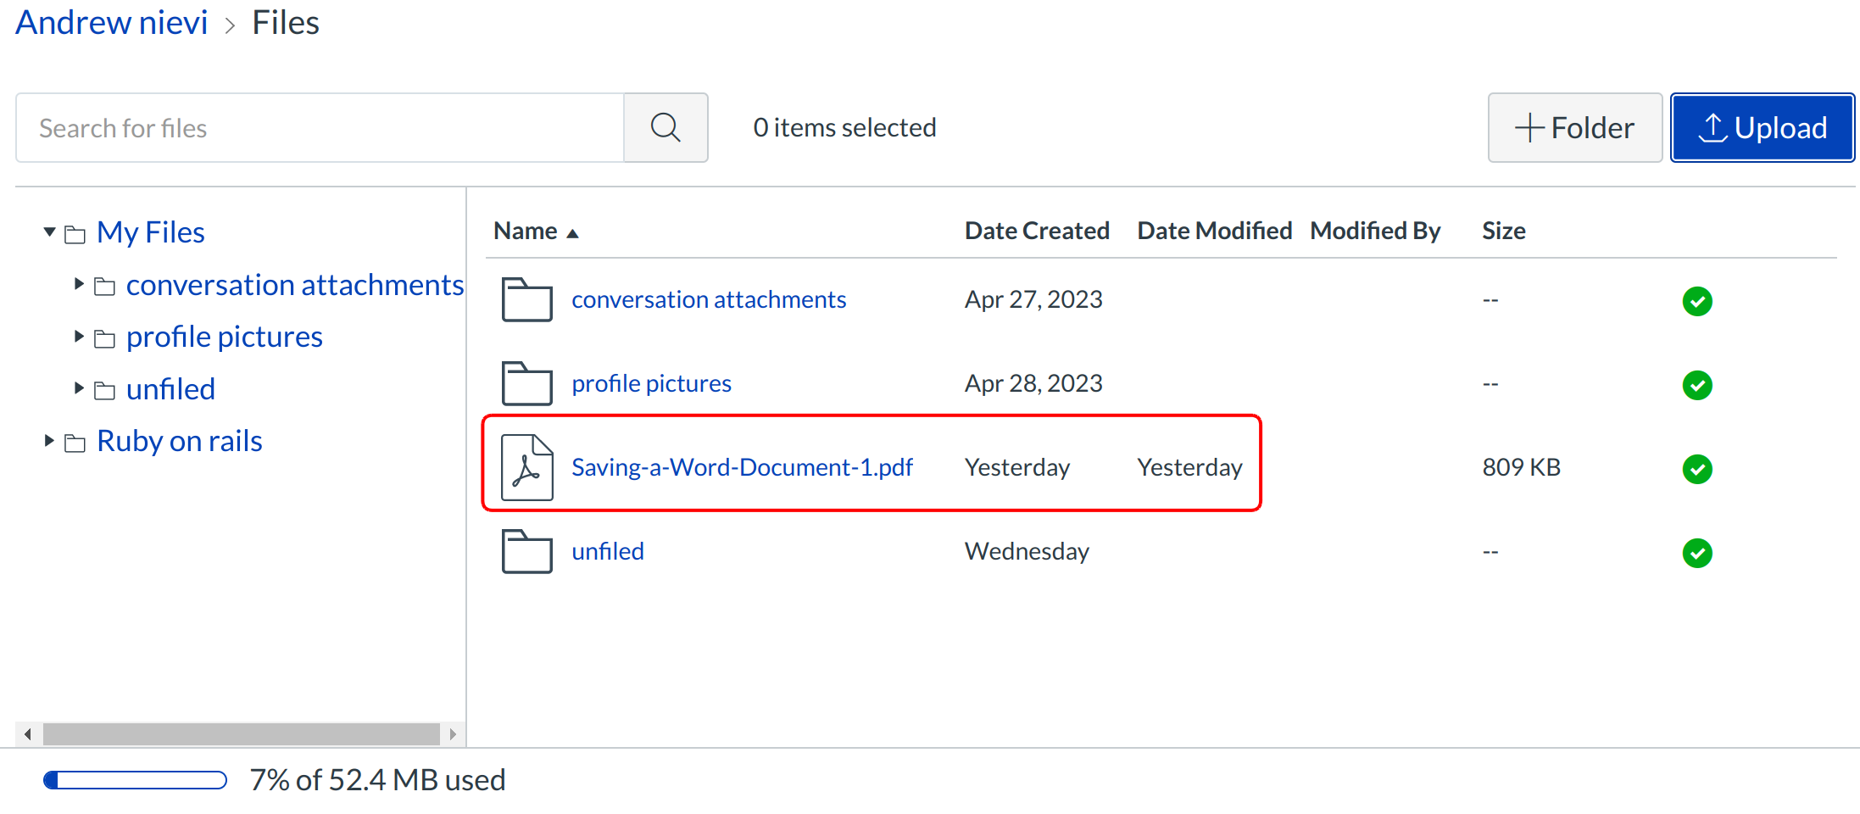Image resolution: width=1860 pixels, height=814 pixels.
Task: Collapse the My Files tree folder
Action: pyautogui.click(x=49, y=231)
